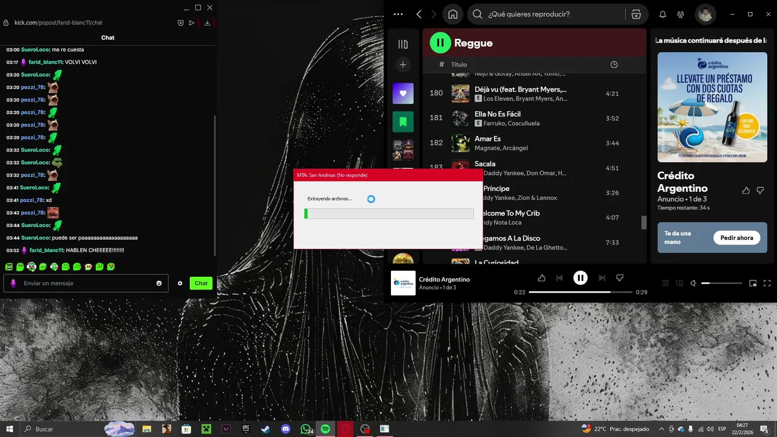Open Connect to a device
The image size is (777, 437).
tap(679, 283)
